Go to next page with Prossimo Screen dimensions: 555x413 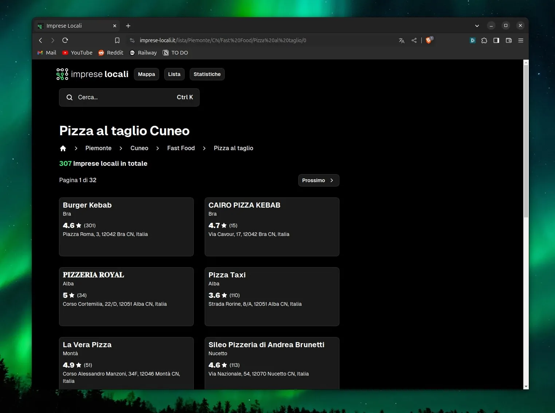(318, 180)
